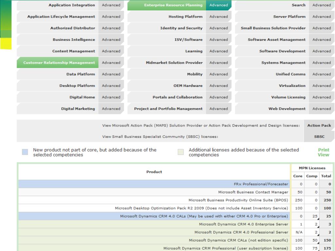Click the Comp column header
Image resolution: width=335 pixels, height=251 pixels.
pyautogui.click(x=312, y=176)
